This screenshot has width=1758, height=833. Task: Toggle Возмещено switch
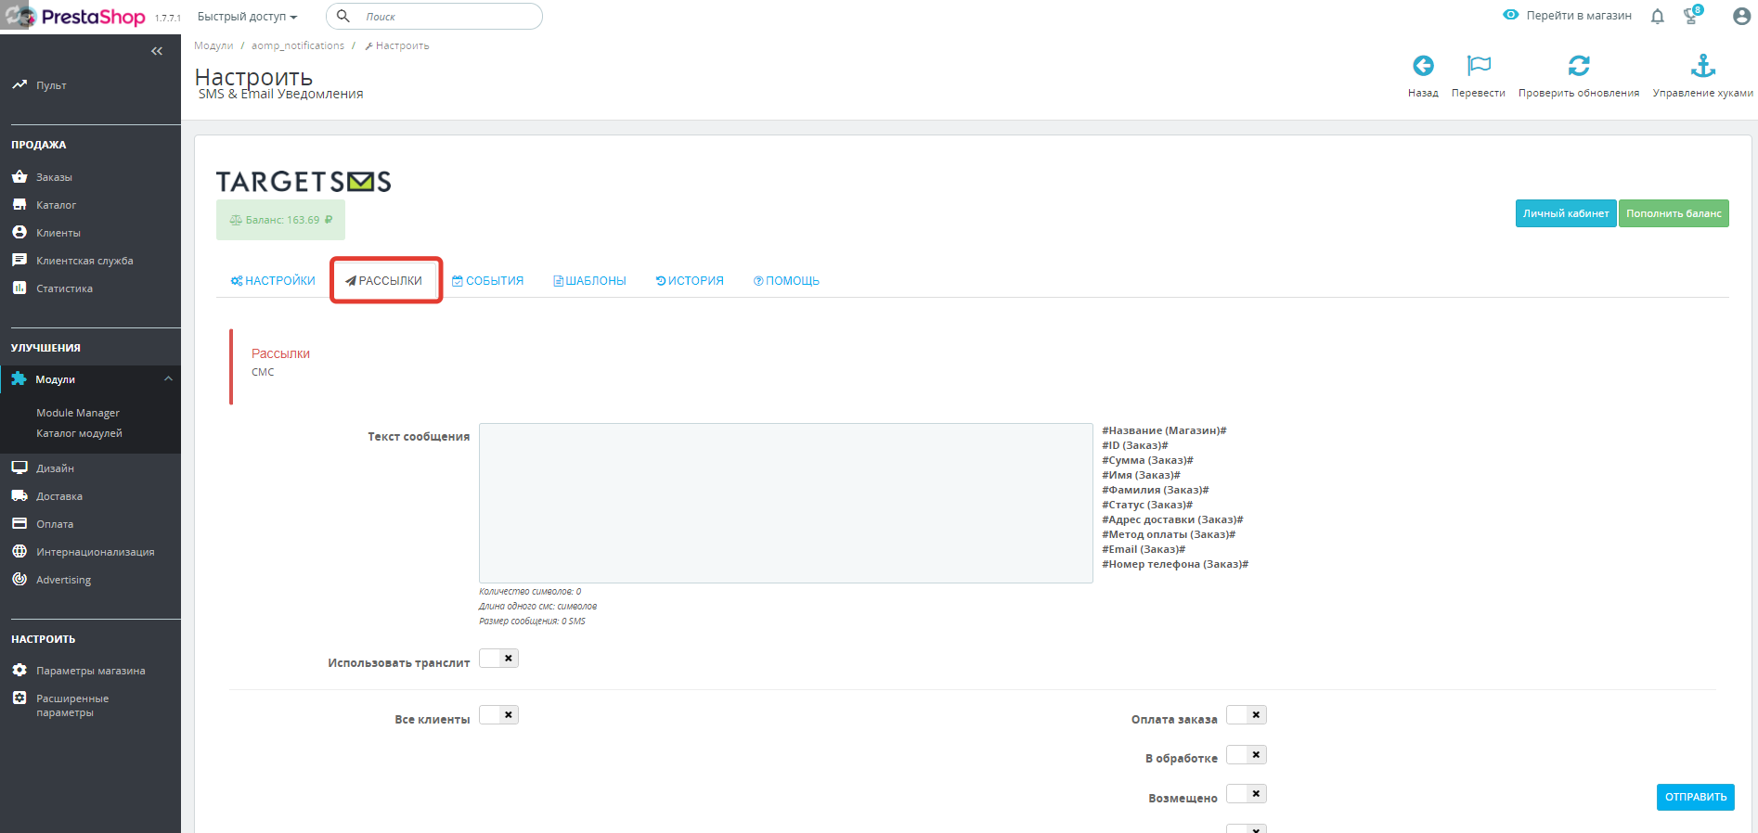tap(1247, 794)
